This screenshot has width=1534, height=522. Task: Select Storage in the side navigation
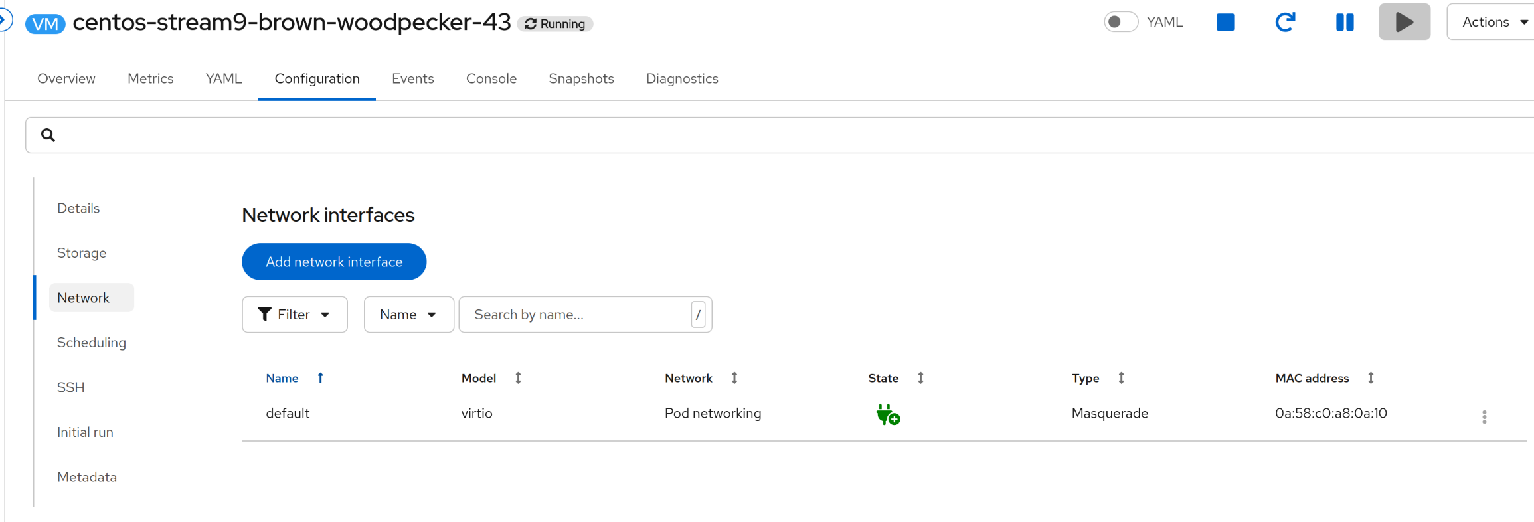pyautogui.click(x=82, y=253)
